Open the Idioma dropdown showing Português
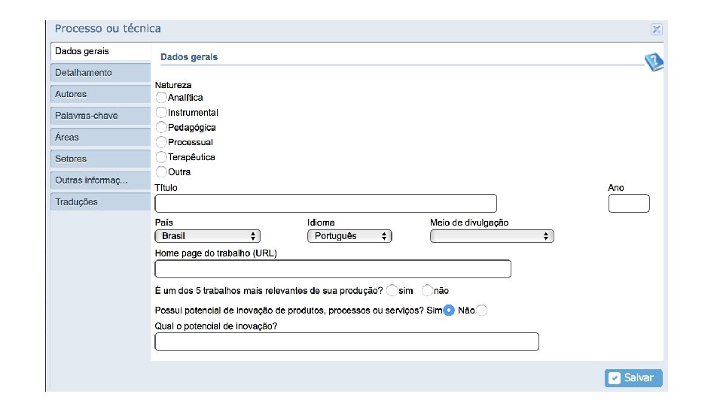 [349, 236]
